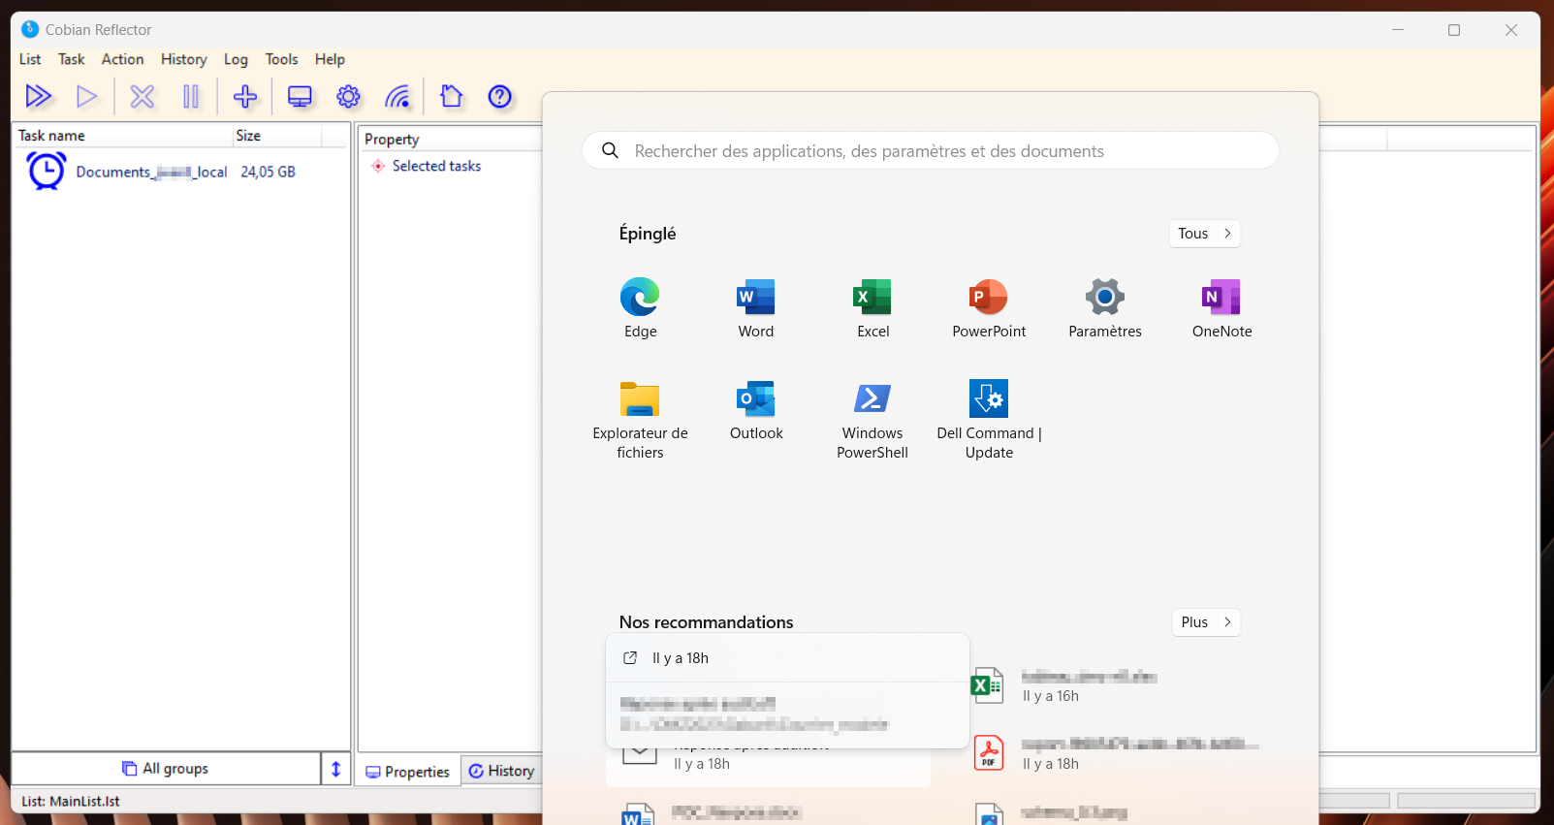Click the List: MainList.lst status text

(71, 802)
